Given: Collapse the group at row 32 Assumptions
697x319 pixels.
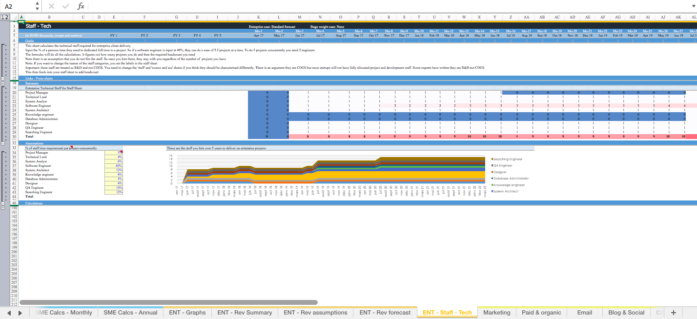Looking at the screenshot, I should coord(3,143).
